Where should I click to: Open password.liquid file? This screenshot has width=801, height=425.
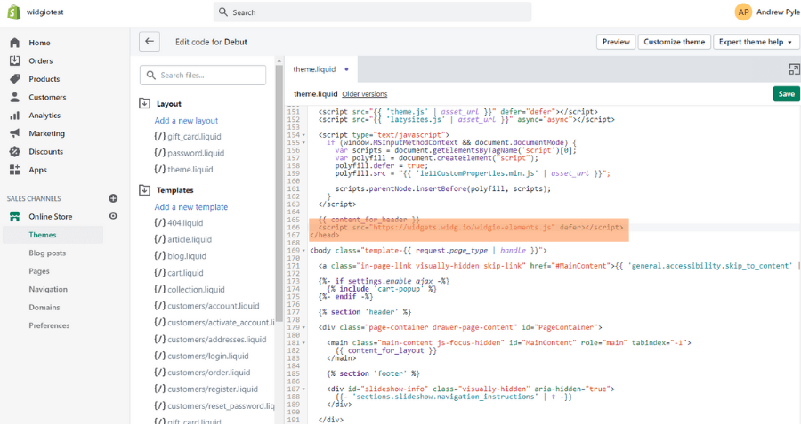point(189,153)
